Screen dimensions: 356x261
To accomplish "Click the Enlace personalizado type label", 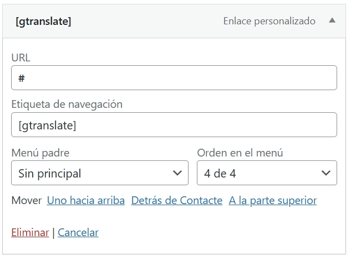I will [269, 21].
